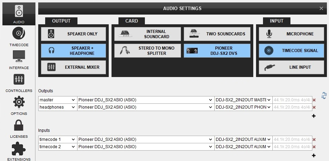Switch to the CONTROLLERS sidebar label
This screenshot has width=329, height=161.
click(19, 91)
